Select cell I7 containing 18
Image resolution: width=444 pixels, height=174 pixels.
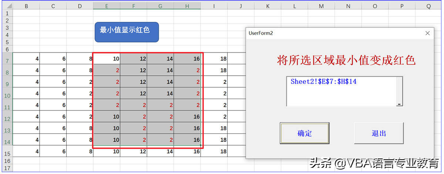(x=214, y=58)
